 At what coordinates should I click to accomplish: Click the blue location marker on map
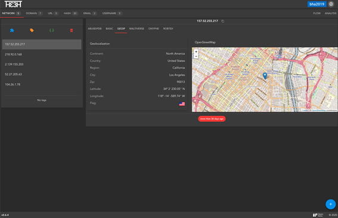265,76
